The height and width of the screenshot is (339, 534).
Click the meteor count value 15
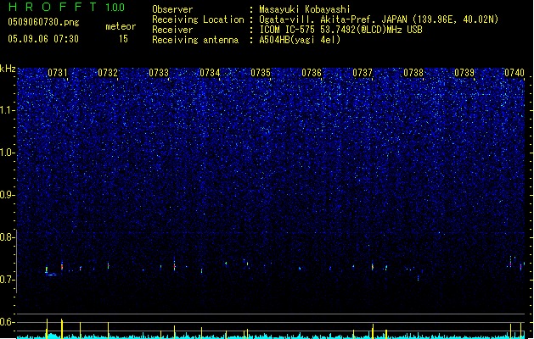123,39
